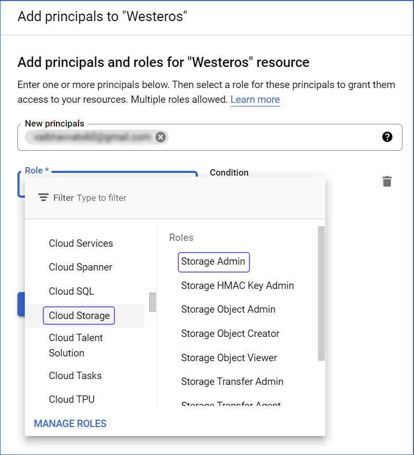Open the Learn more link
The width and height of the screenshot is (414, 455).
(255, 100)
